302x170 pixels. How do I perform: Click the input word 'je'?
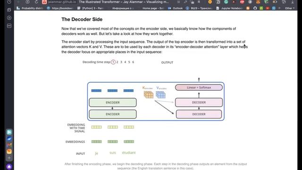(x=96, y=153)
